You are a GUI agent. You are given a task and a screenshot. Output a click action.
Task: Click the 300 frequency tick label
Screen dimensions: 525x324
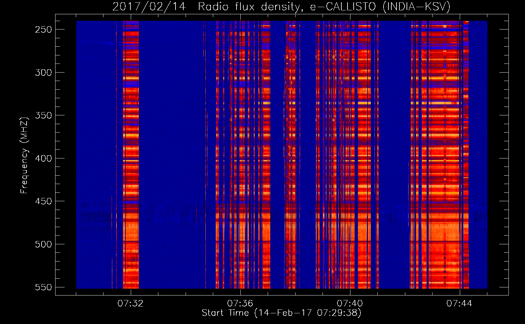[43, 73]
